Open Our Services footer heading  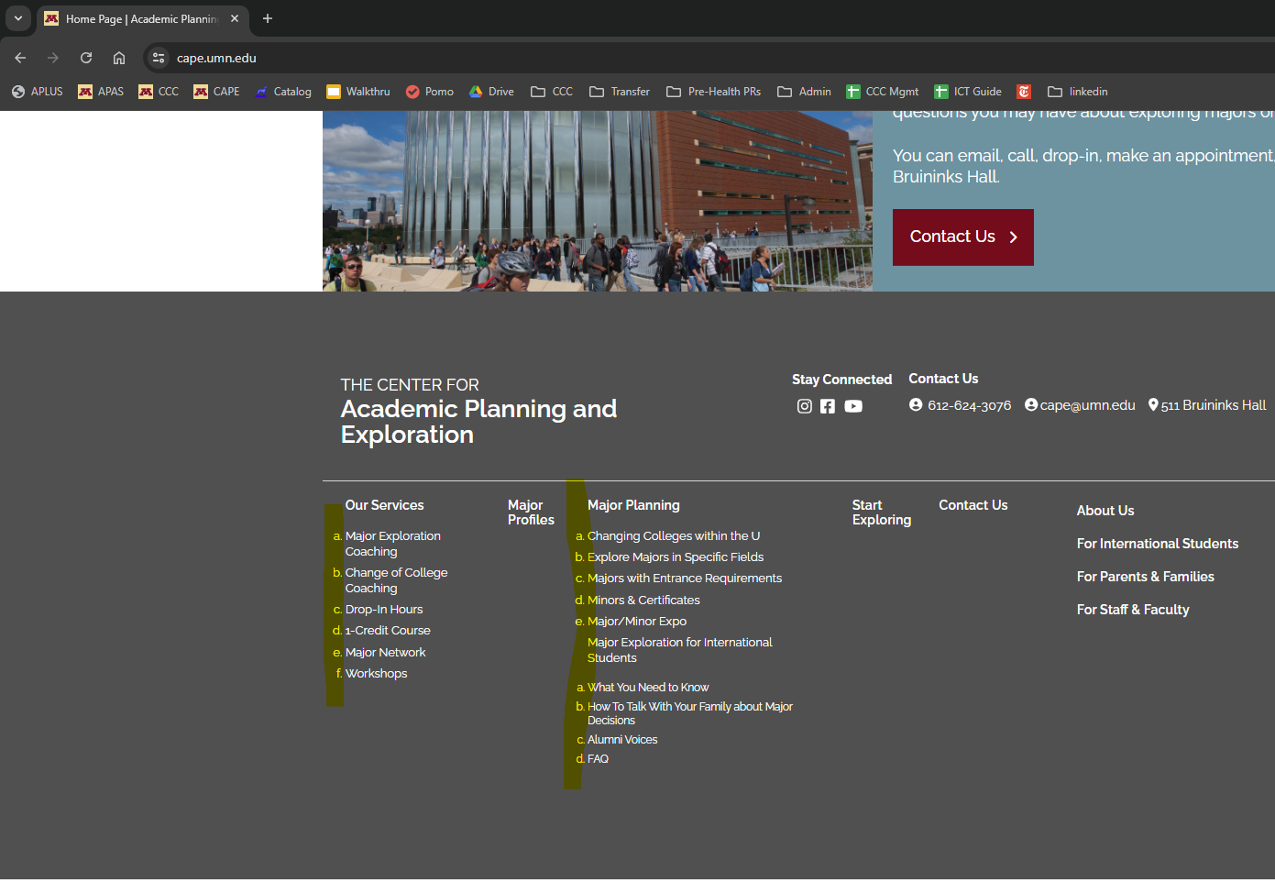(384, 505)
